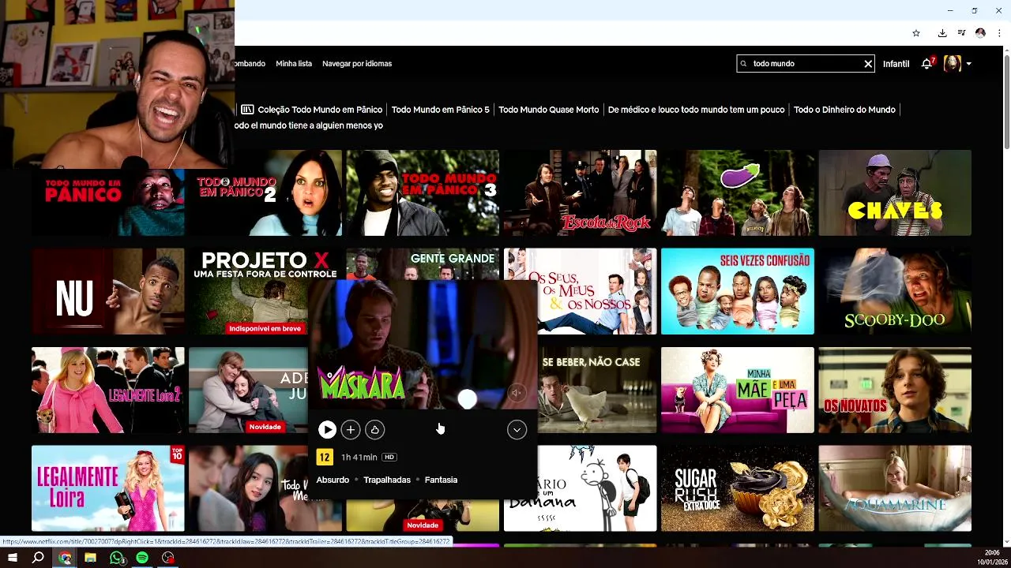Screen dimensions: 1011x568
Task: Open the Netflix profile avatar menu
Action: tap(953, 64)
